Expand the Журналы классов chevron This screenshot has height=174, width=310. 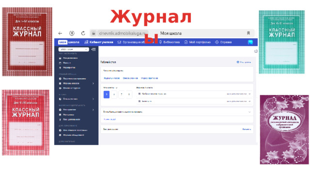tap(93, 84)
